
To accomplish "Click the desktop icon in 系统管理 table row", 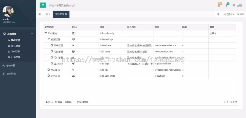I will pyautogui.click(x=73, y=39).
